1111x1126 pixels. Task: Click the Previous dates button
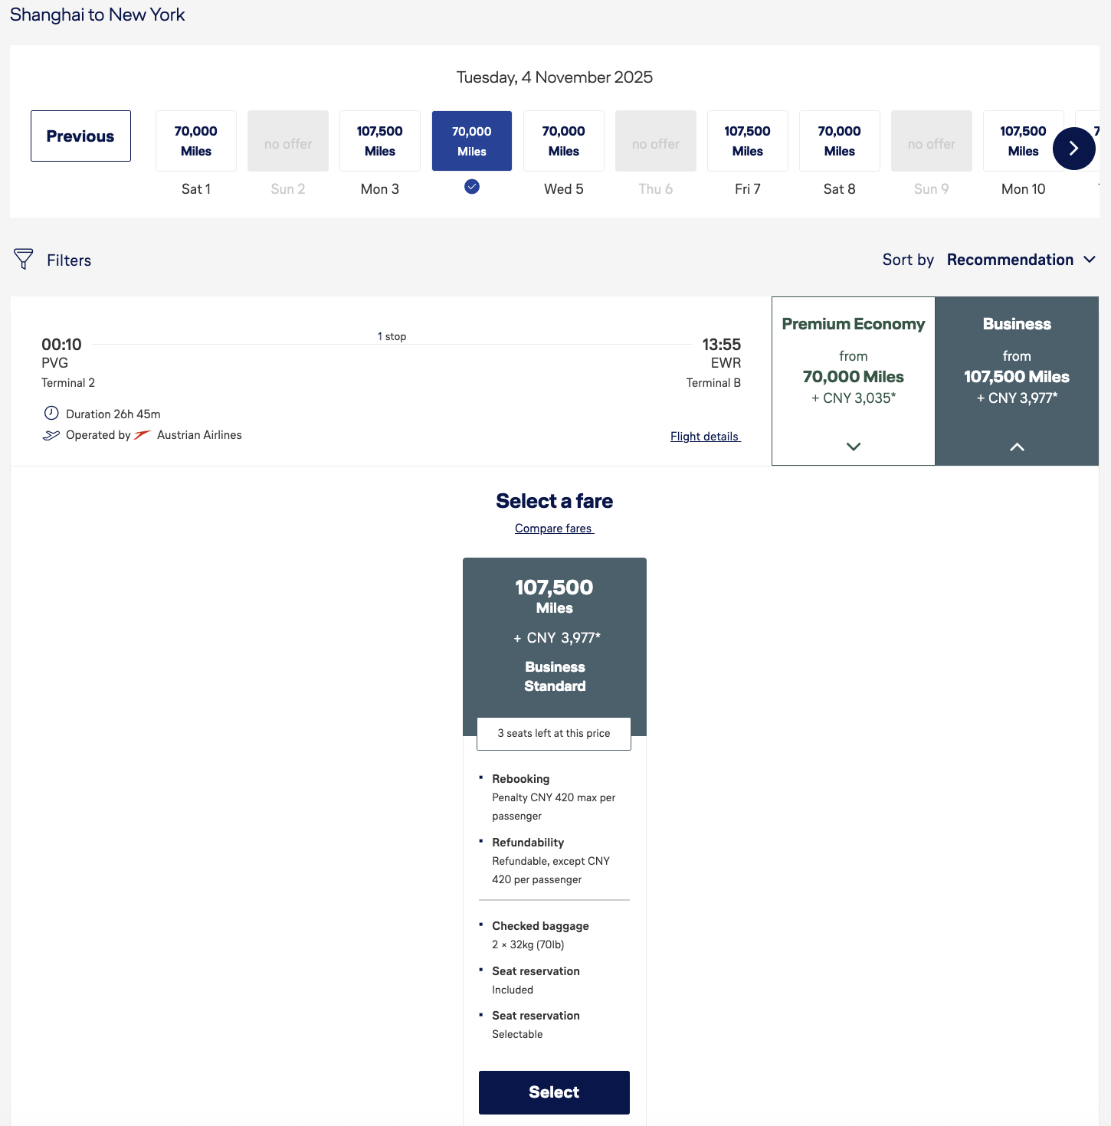coord(80,136)
